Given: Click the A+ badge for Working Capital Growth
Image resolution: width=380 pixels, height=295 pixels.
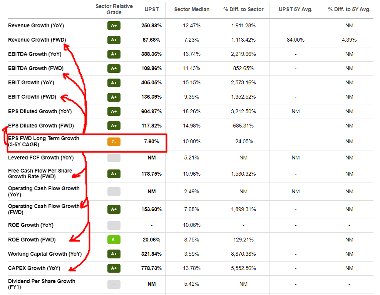Looking at the screenshot, I should (x=114, y=254).
